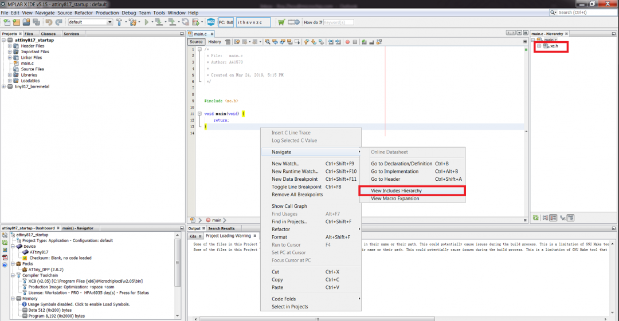
Task: Collapse the attiny817_startup project node
Action: 4,40
